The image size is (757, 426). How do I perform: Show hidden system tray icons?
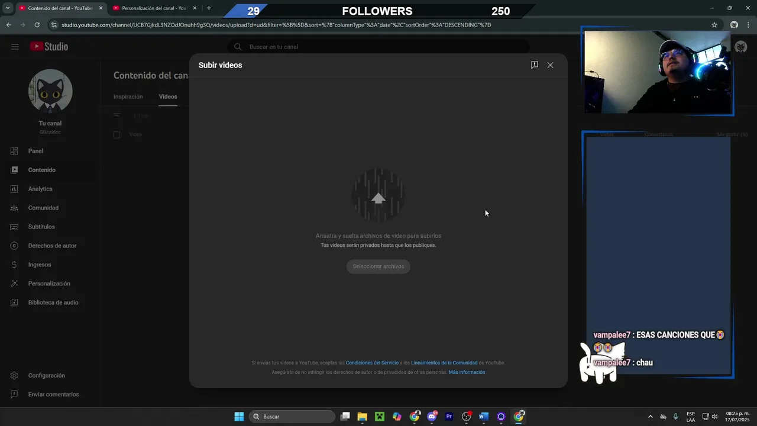651,417
